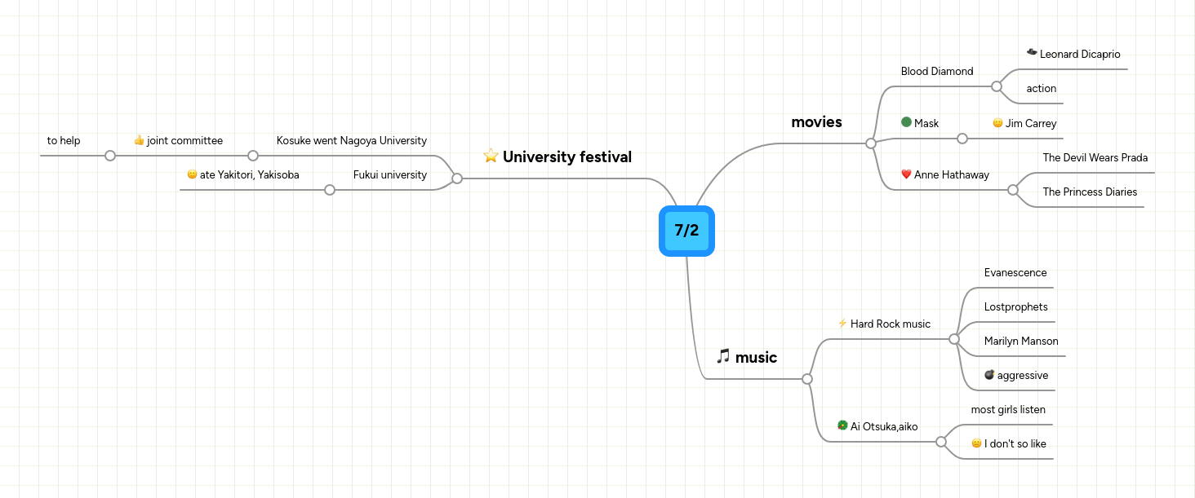Collapse the Ai Otsuka,aiko branch circle
Image resolution: width=1195 pixels, height=498 pixels.
tap(941, 442)
